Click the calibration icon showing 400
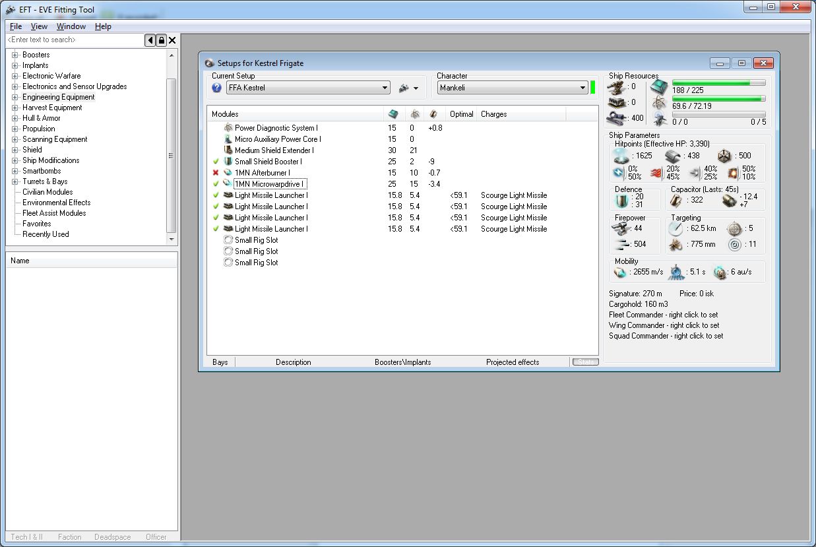The height and width of the screenshot is (547, 816). pos(617,118)
